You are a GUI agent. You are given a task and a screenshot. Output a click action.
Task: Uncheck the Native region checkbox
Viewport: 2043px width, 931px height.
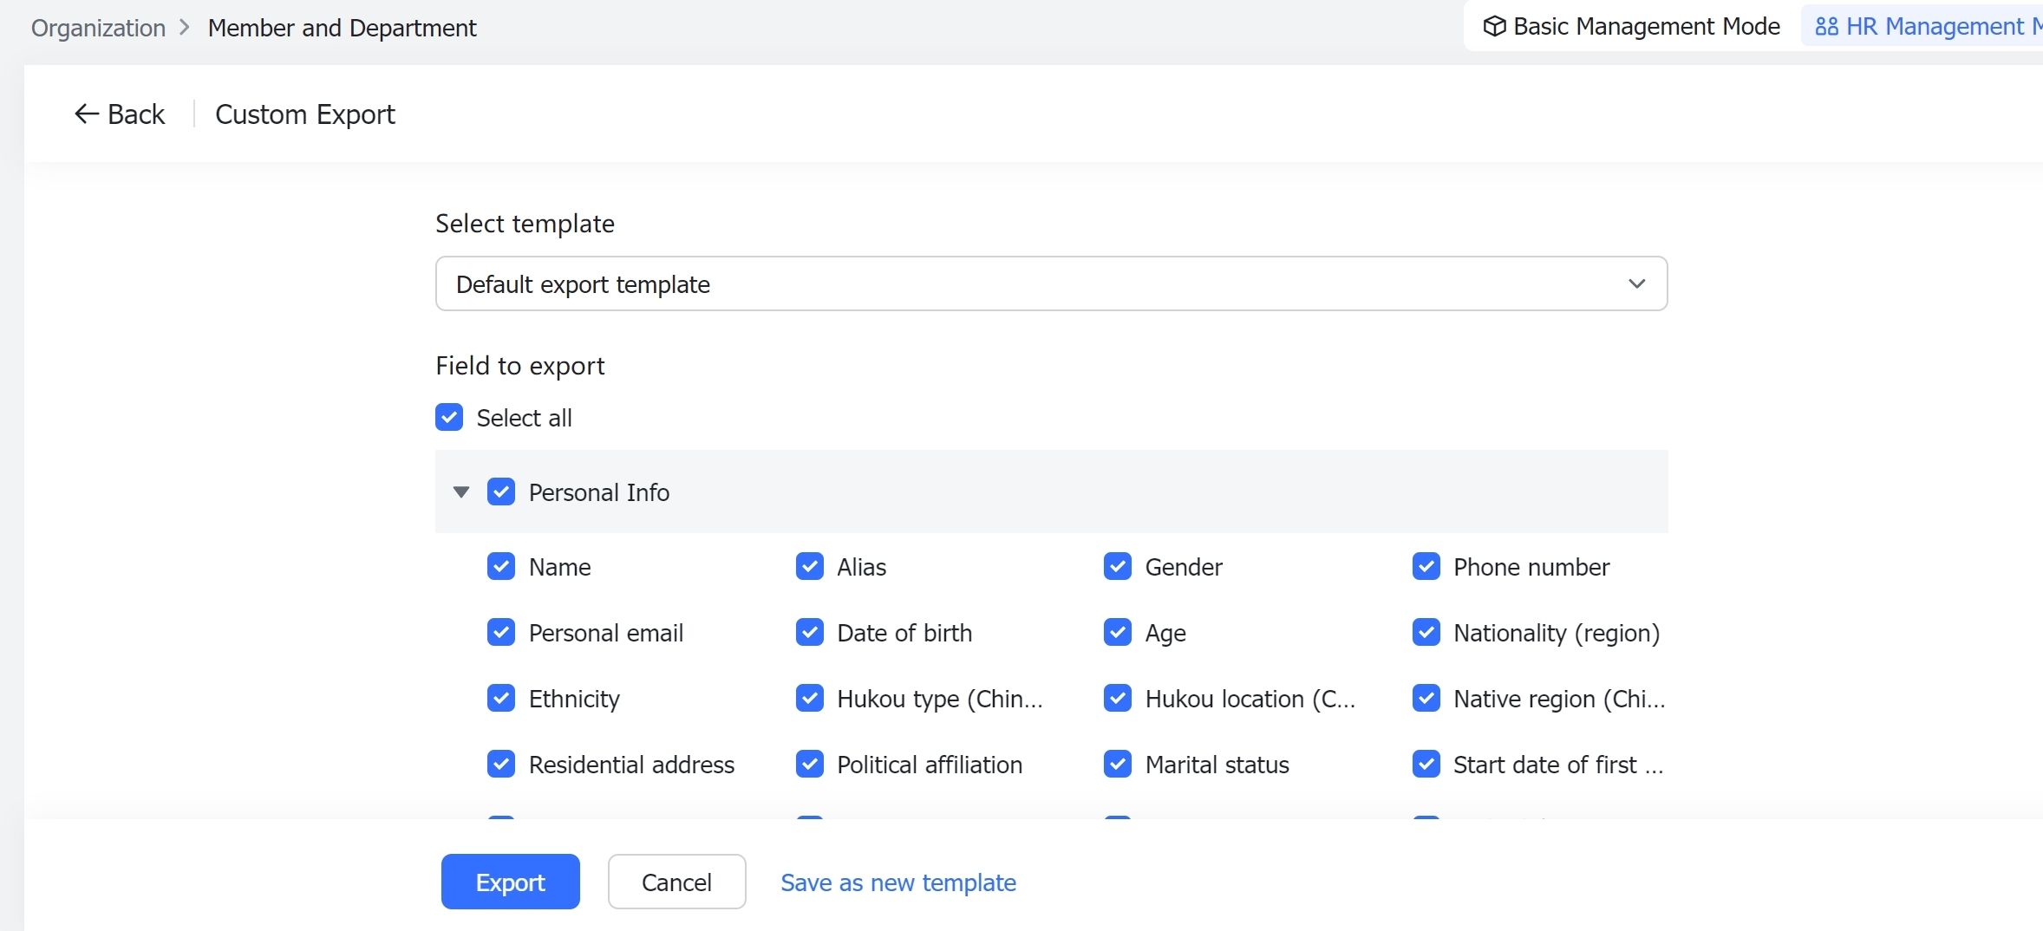point(1426,698)
